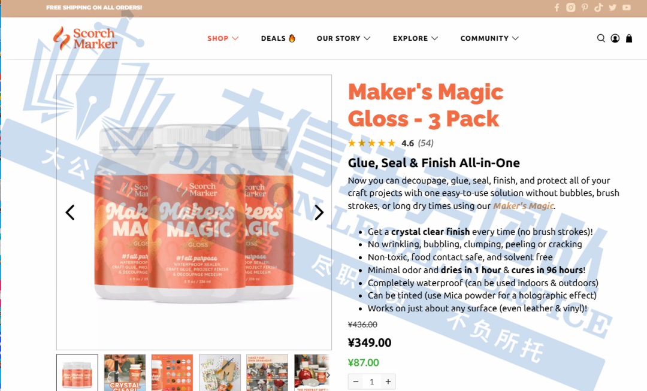Screen dimensions: 647x391
Task: Click the Maker's Magic text link
Action: click(x=523, y=206)
